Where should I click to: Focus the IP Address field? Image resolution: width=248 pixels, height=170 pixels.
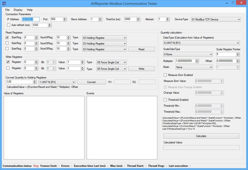(31, 19)
